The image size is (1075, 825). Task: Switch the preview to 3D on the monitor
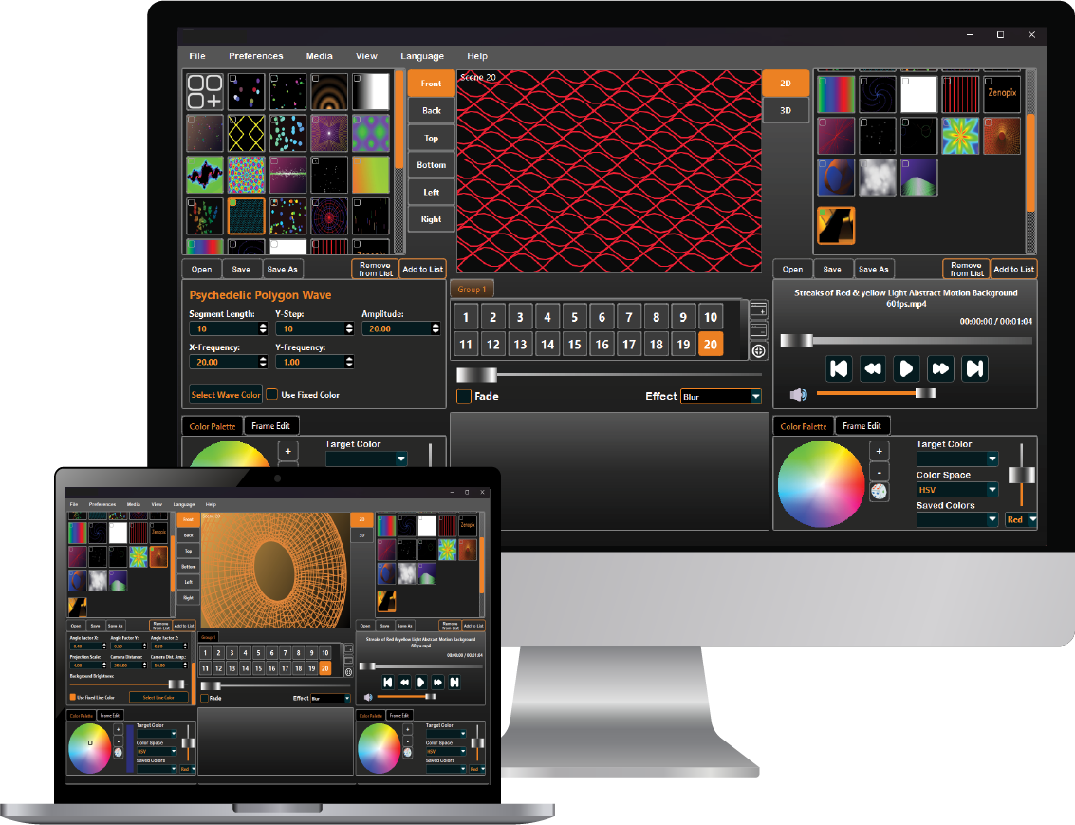[786, 110]
